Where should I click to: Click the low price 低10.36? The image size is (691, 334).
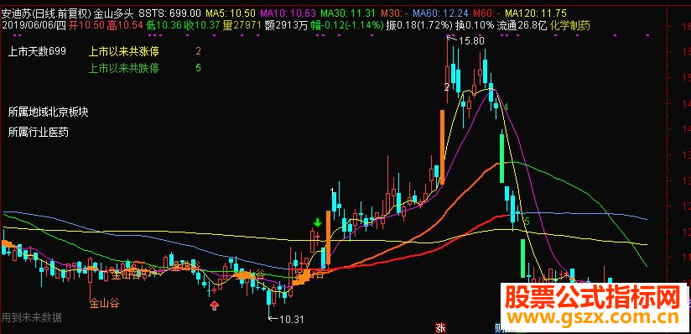click(164, 26)
